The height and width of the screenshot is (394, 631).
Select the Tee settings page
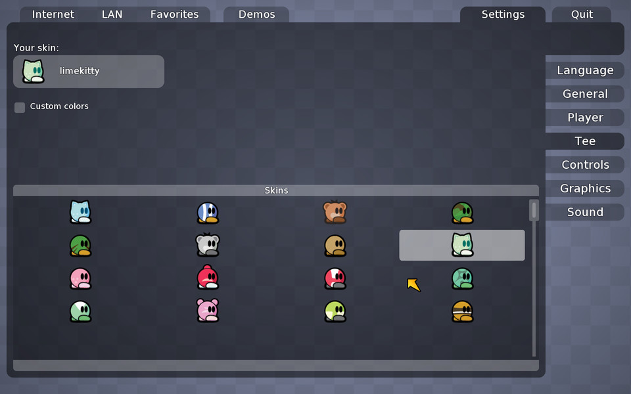(585, 141)
